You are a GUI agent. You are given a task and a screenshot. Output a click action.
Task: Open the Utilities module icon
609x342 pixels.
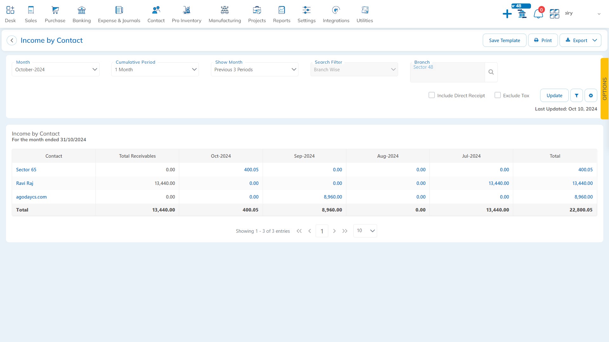pyautogui.click(x=365, y=10)
